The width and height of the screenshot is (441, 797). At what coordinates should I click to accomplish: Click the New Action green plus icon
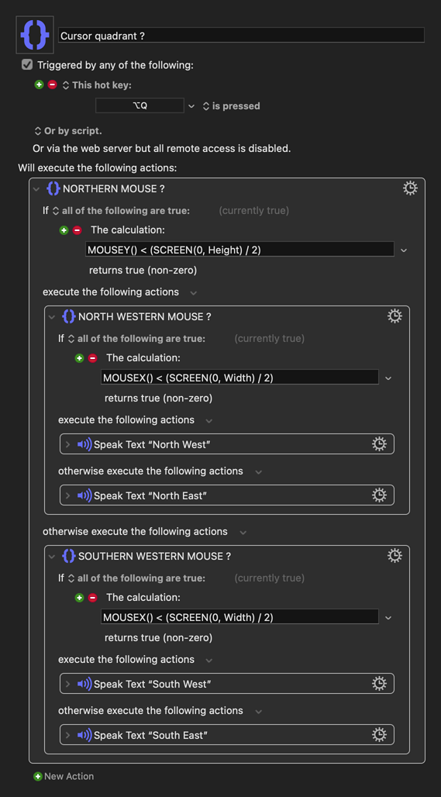[38, 776]
